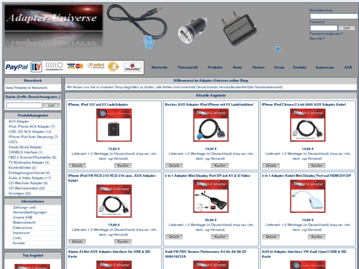Screen dimensions: 359x269
Task: Open CANBUS Interface (1) category
Action: click(x=25, y=152)
